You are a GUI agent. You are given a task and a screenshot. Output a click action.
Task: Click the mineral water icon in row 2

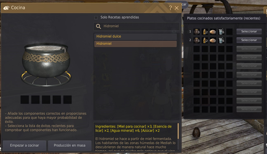221,40
